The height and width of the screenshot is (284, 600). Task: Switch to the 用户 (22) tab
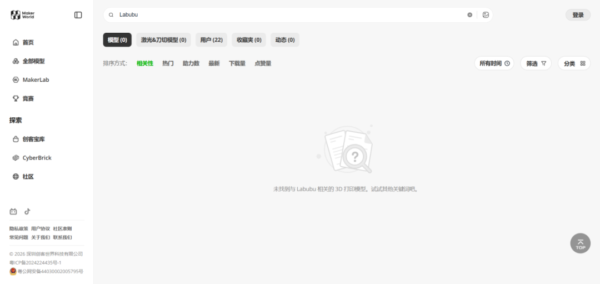coord(211,40)
